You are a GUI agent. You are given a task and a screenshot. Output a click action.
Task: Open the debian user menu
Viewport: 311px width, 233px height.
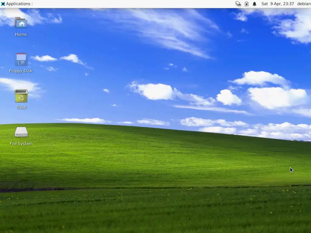pyautogui.click(x=304, y=4)
